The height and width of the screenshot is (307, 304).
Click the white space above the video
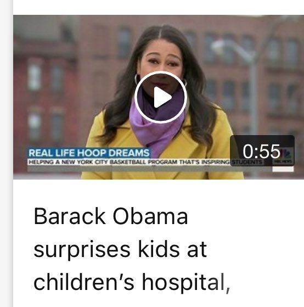159,7
